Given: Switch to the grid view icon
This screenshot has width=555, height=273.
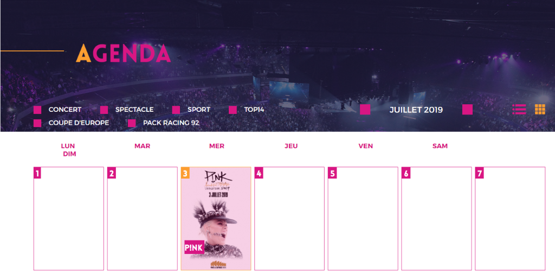Looking at the screenshot, I should pyautogui.click(x=540, y=110).
